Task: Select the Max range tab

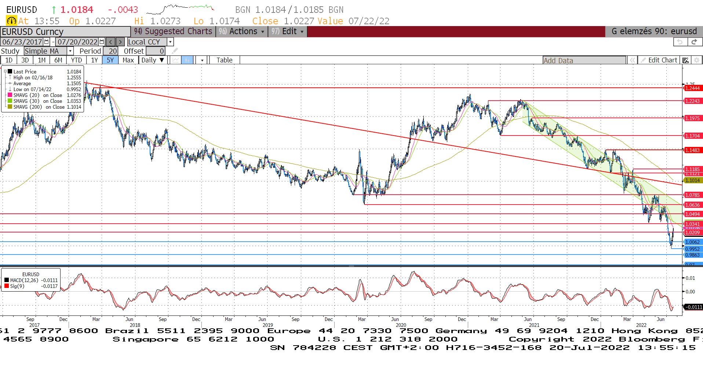Action: tap(128, 60)
